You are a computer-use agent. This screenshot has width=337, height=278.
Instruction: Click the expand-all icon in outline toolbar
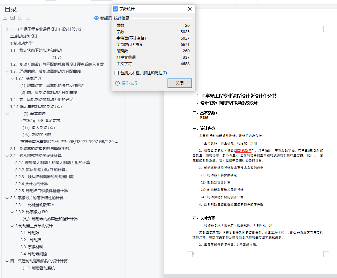pos(5,18)
